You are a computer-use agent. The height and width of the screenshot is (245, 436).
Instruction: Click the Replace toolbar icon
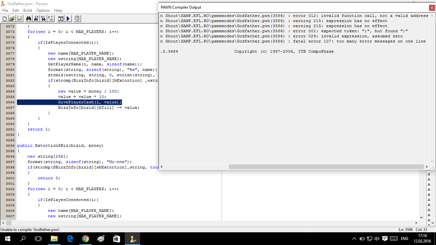click(51, 19)
